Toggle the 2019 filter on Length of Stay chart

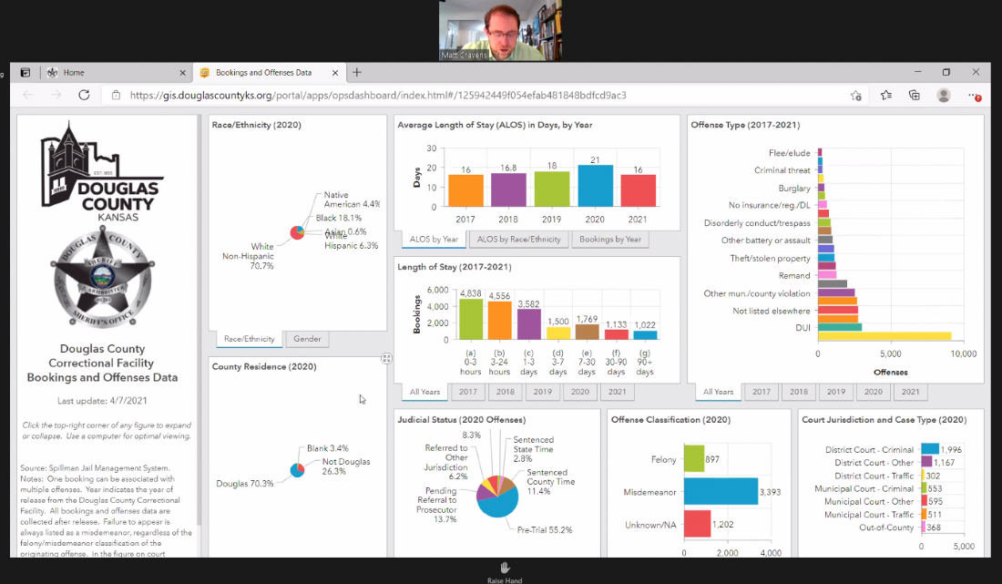[x=543, y=392]
